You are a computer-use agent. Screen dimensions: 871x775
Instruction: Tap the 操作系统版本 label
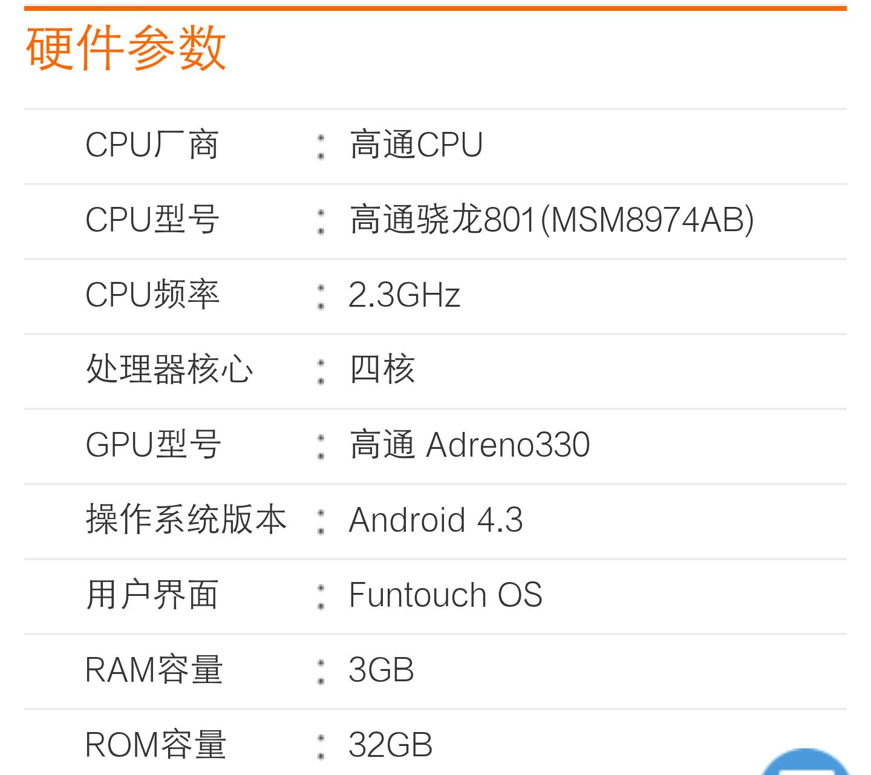pyautogui.click(x=186, y=520)
